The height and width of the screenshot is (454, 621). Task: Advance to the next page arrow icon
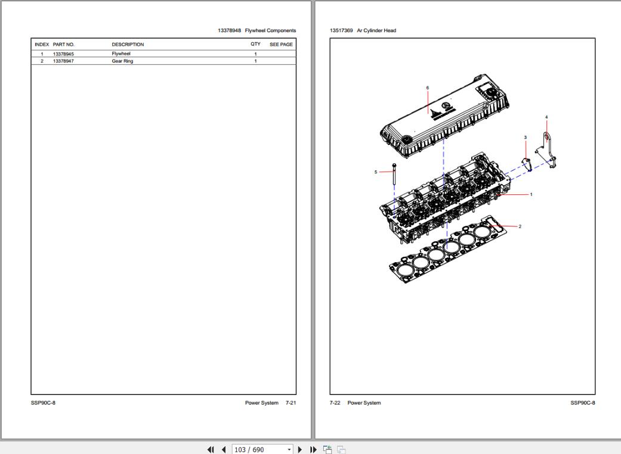(x=300, y=449)
